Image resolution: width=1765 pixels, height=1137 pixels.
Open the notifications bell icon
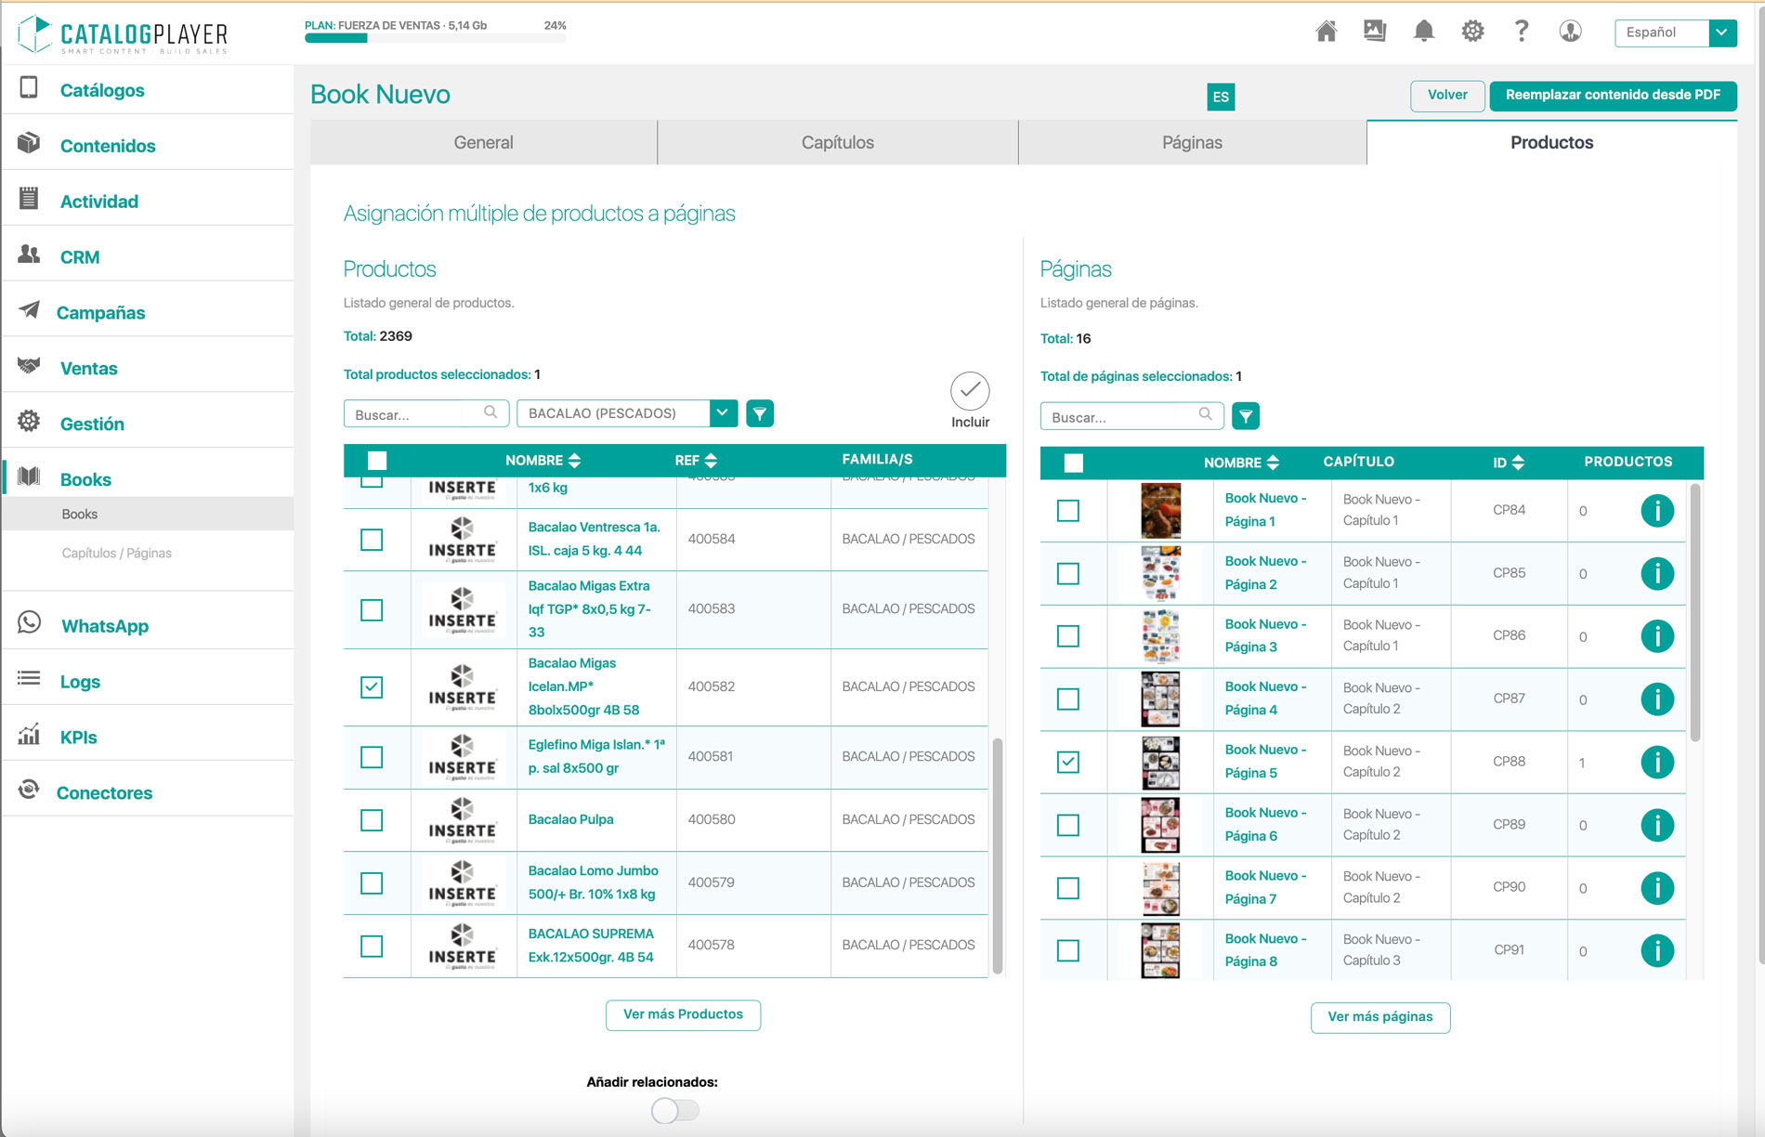[1424, 31]
